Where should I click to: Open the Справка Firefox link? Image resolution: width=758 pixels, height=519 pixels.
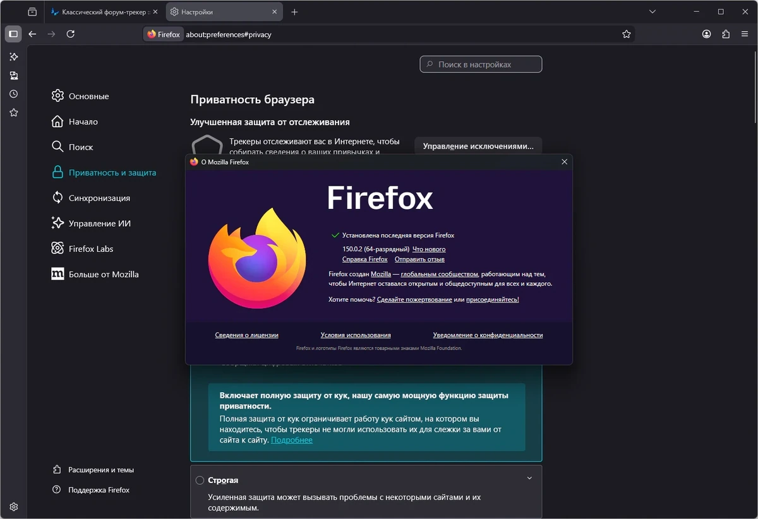[x=365, y=259]
